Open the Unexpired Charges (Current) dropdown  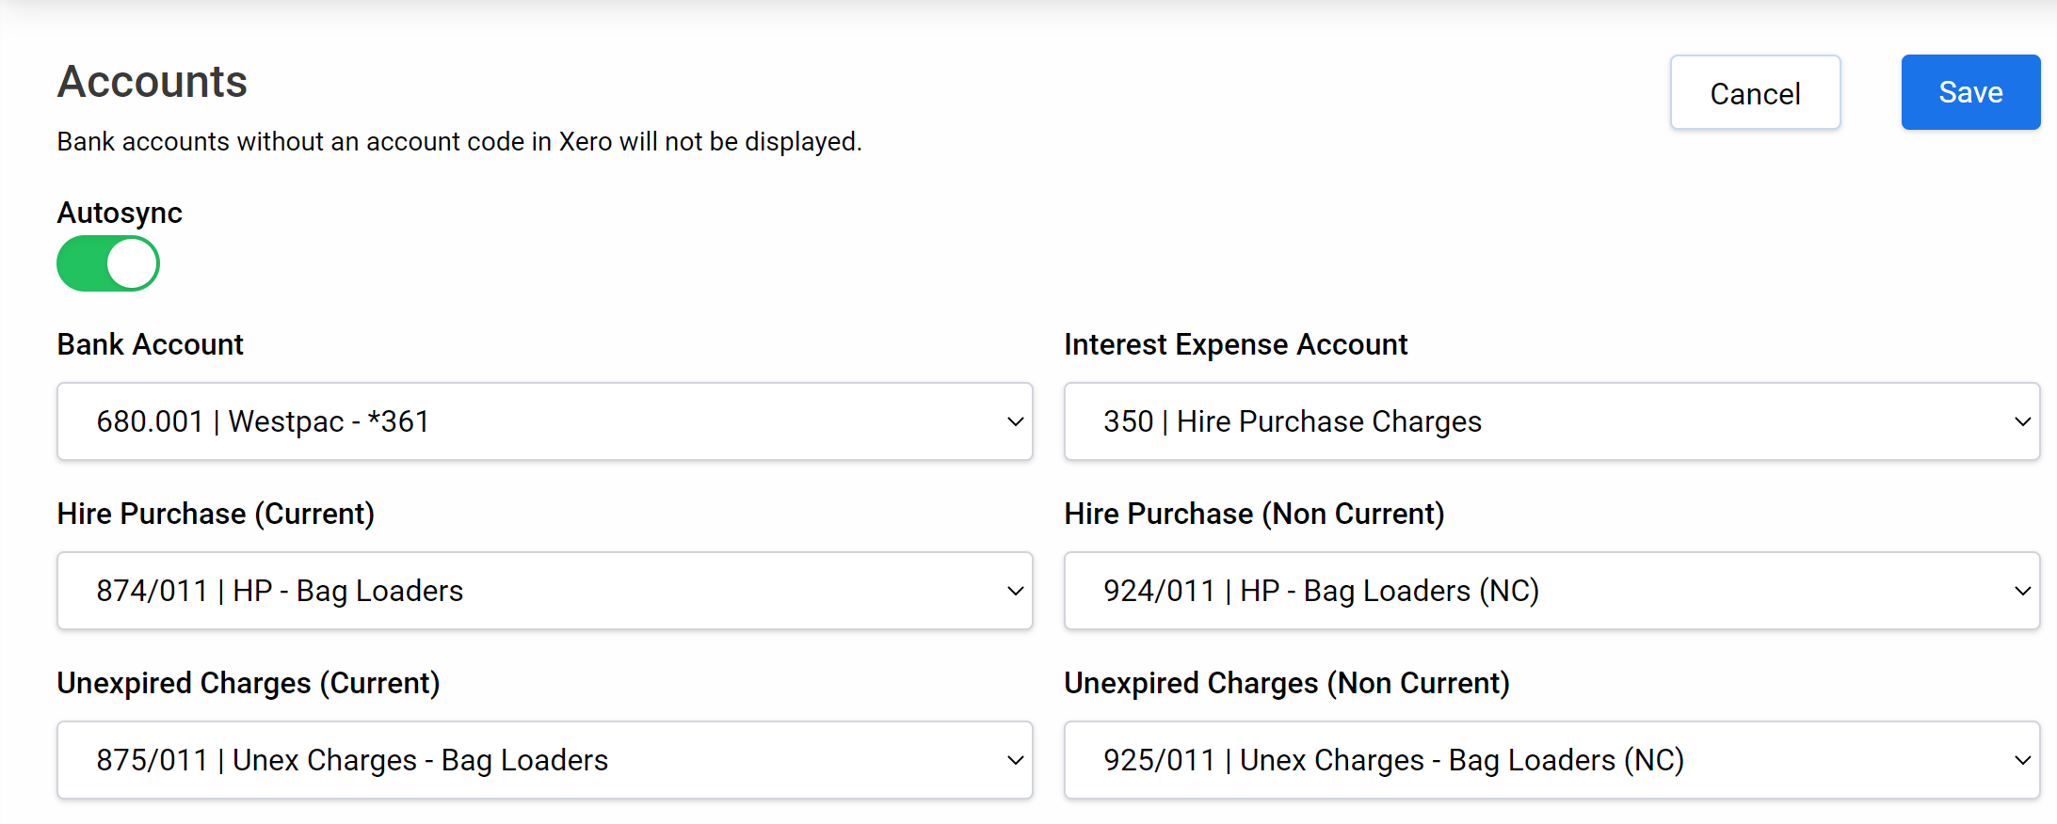tap(545, 760)
